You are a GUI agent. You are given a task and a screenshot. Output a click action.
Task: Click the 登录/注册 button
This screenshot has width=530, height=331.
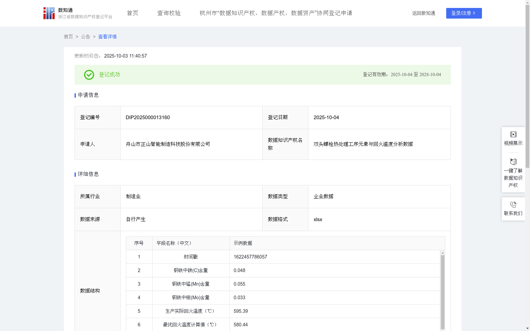[x=464, y=13]
